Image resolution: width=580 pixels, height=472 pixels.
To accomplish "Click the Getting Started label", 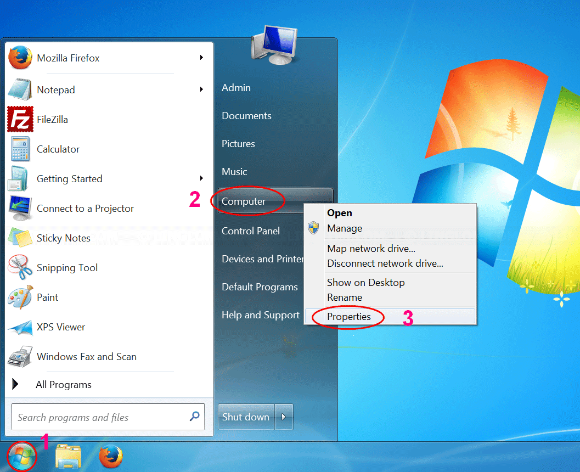I will [x=70, y=179].
